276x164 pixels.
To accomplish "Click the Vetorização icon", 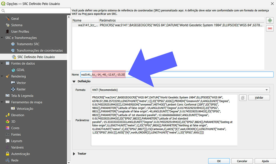I will coord(13,108).
